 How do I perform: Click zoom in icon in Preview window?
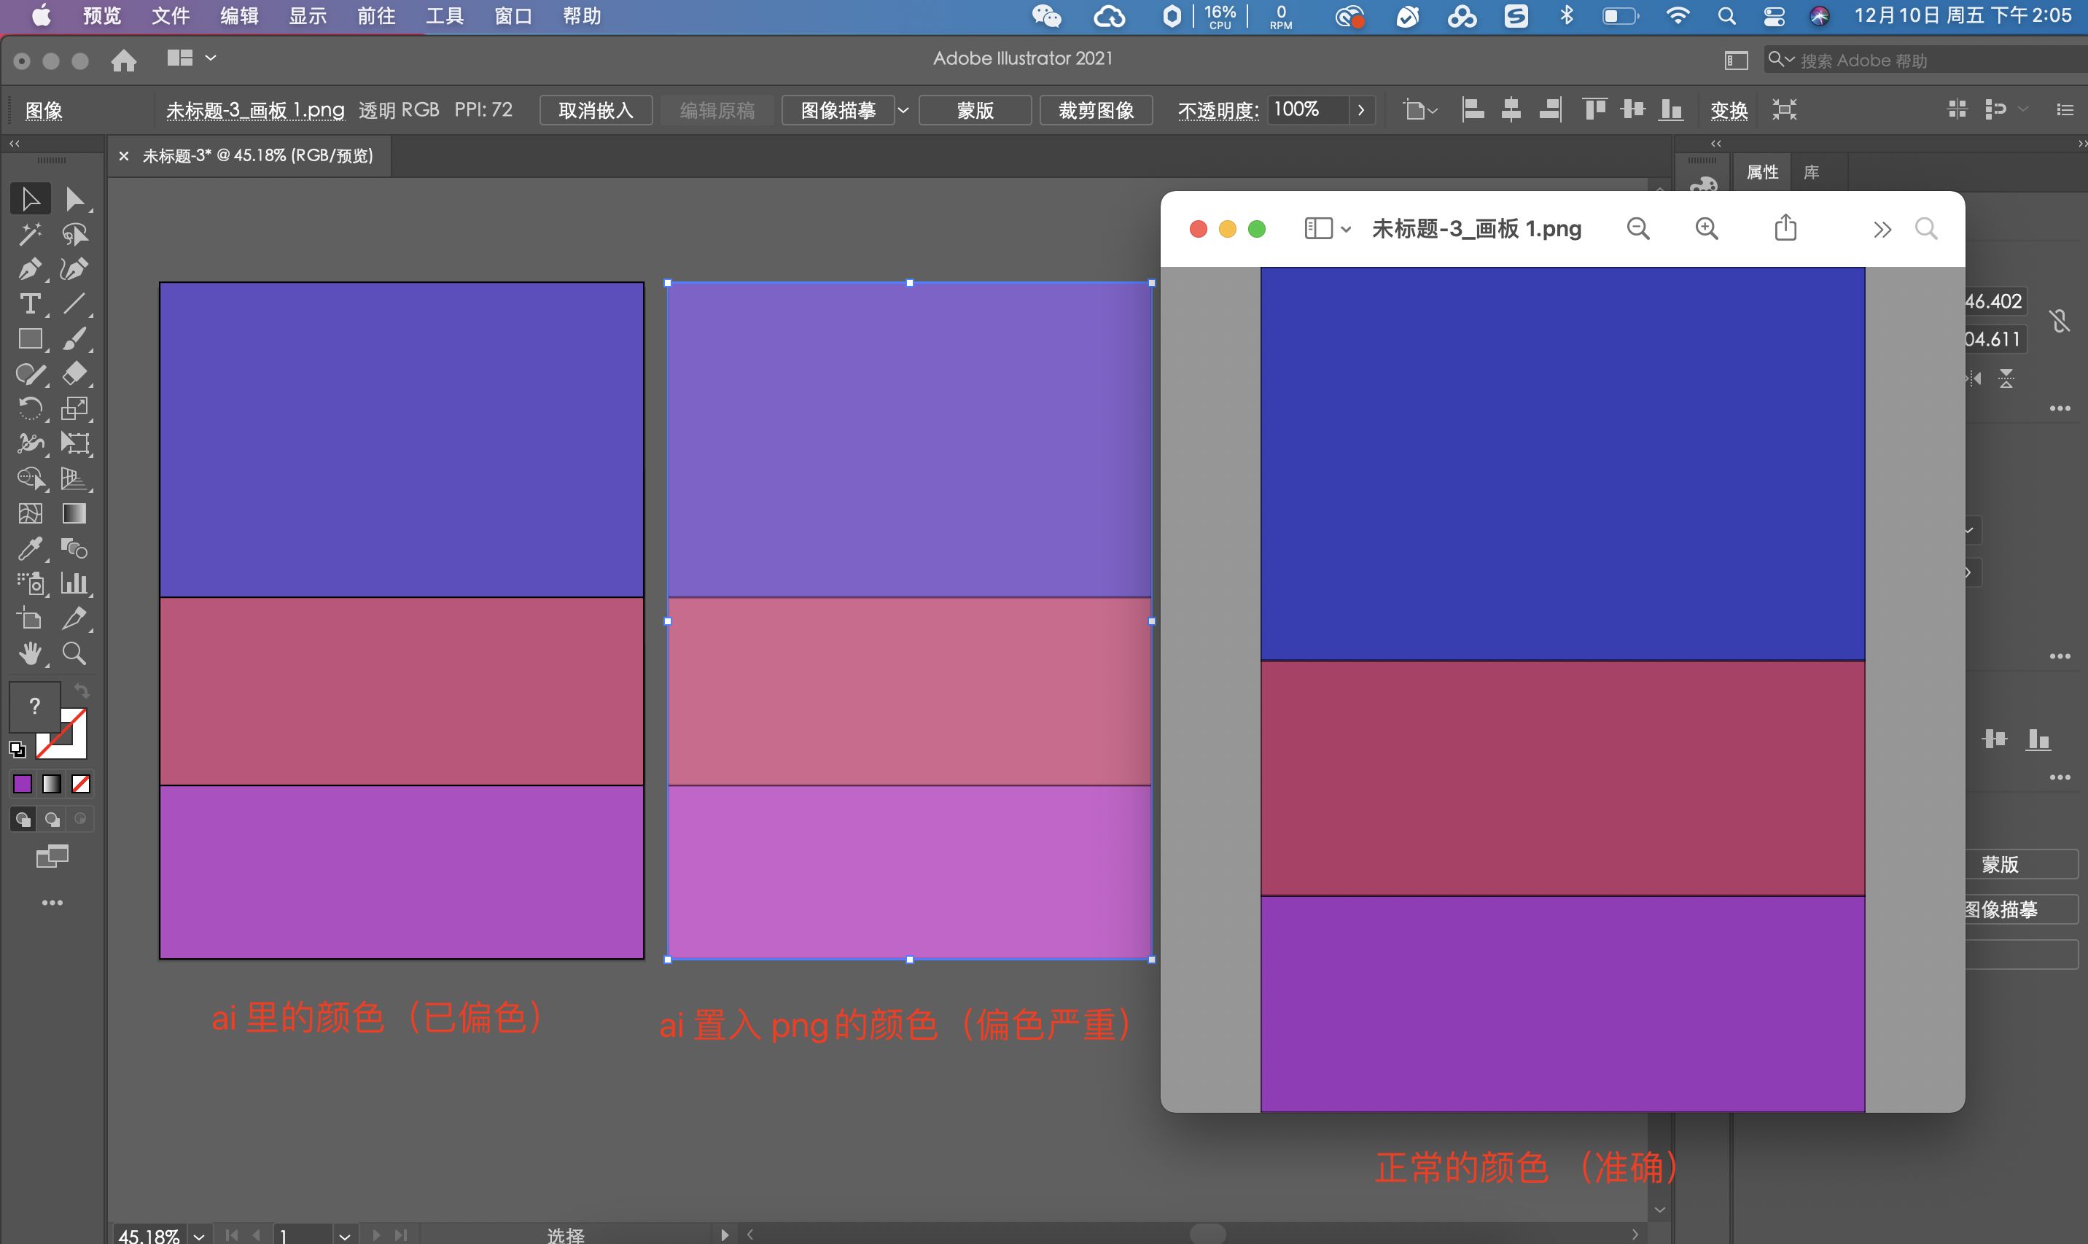click(x=1707, y=229)
